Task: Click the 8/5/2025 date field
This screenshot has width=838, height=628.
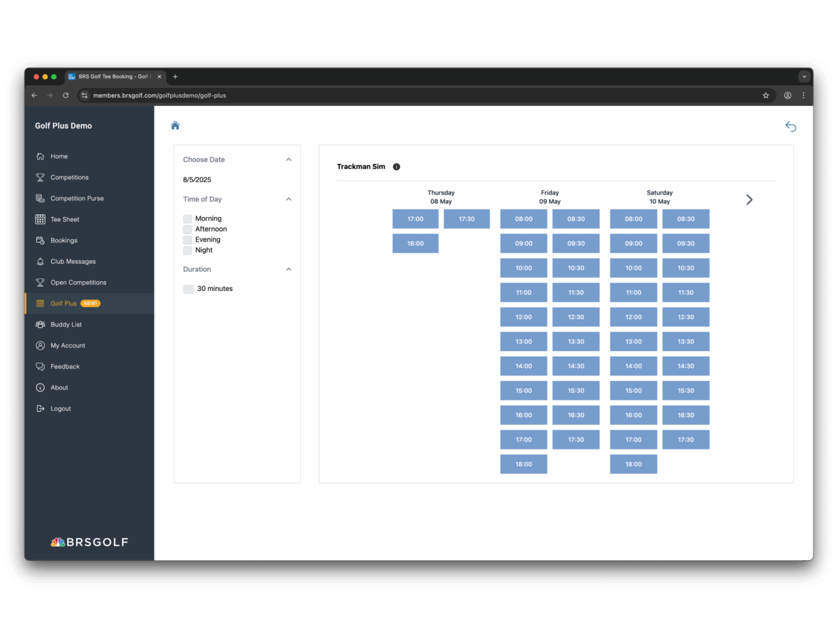Action: tap(197, 180)
